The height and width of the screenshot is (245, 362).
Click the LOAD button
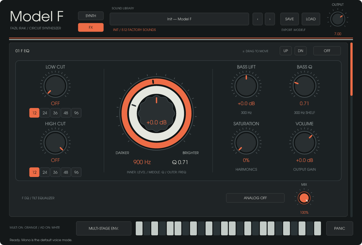coord(311,19)
